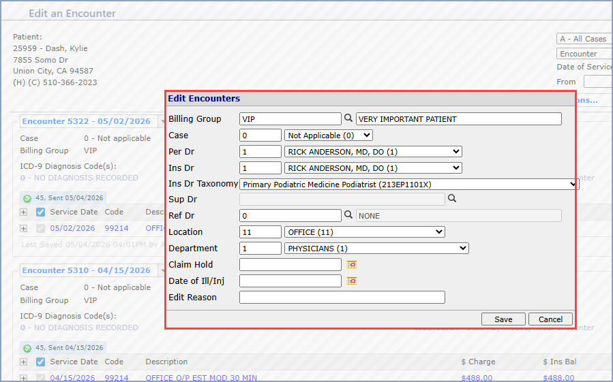Open the Per Dr provider dropdown
The image size is (613, 382).
click(373, 152)
